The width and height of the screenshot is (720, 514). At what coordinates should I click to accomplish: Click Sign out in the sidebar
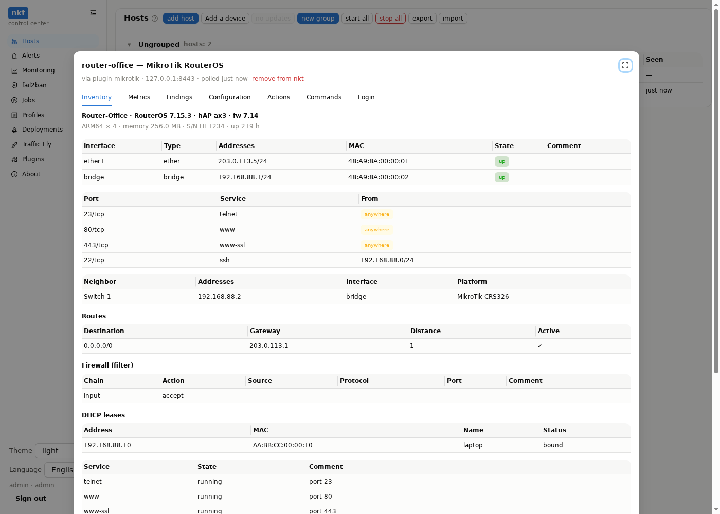(x=31, y=499)
